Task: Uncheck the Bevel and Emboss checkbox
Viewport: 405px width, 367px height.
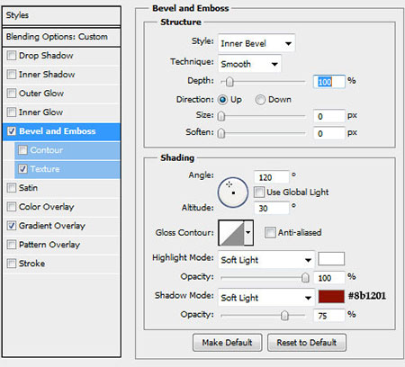Action: (x=12, y=131)
